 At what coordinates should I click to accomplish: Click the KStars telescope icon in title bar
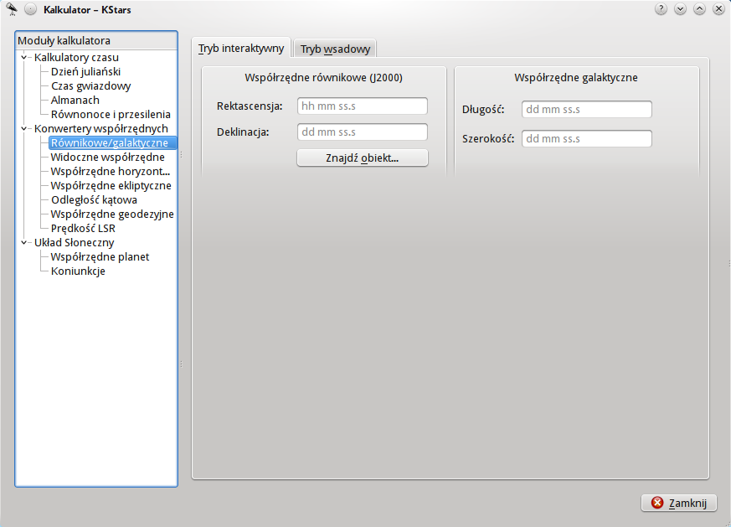[12, 9]
